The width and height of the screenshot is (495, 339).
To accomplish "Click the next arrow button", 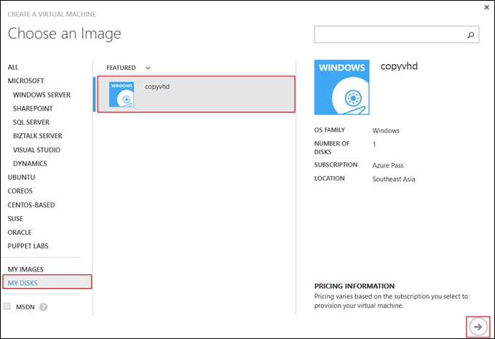I will (478, 327).
